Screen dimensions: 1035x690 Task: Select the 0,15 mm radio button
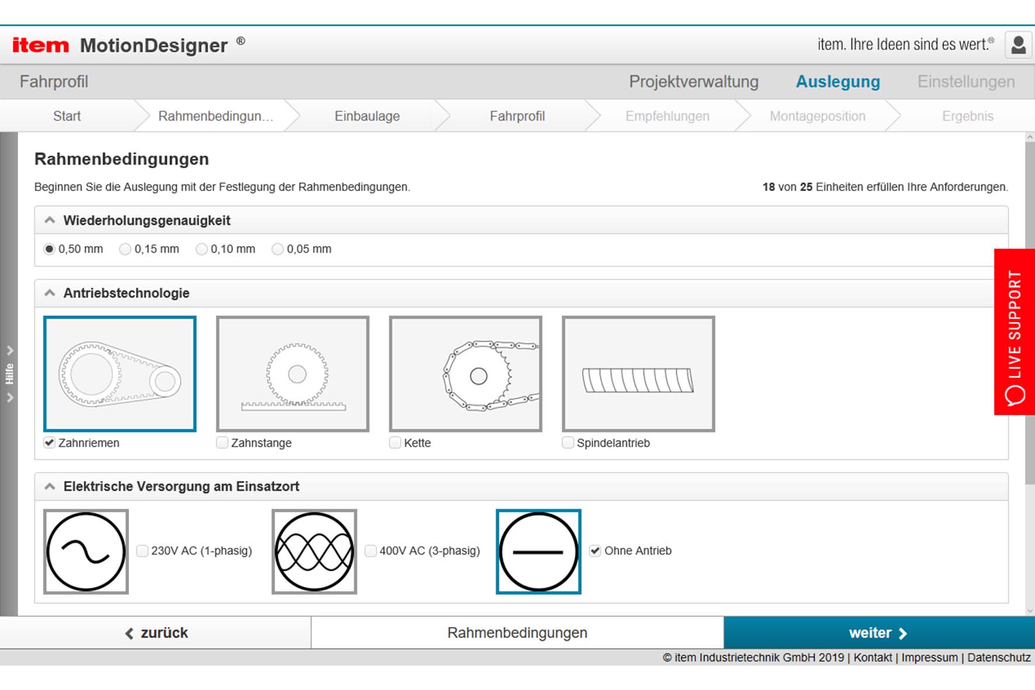pyautogui.click(x=125, y=249)
